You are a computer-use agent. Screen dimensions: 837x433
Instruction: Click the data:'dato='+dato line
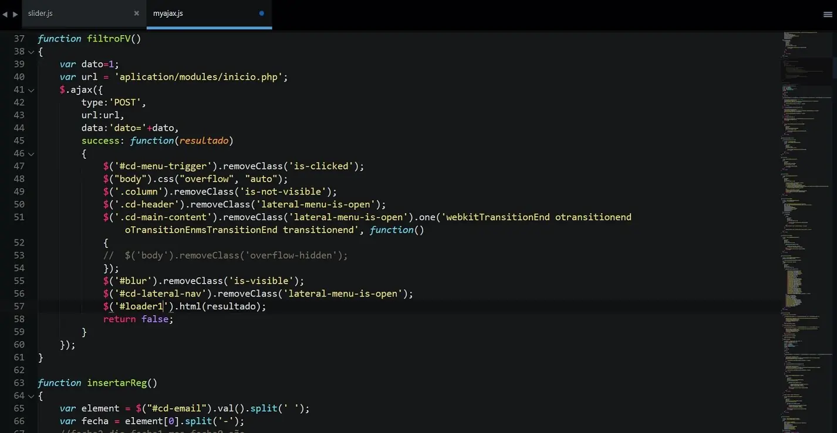(x=130, y=128)
